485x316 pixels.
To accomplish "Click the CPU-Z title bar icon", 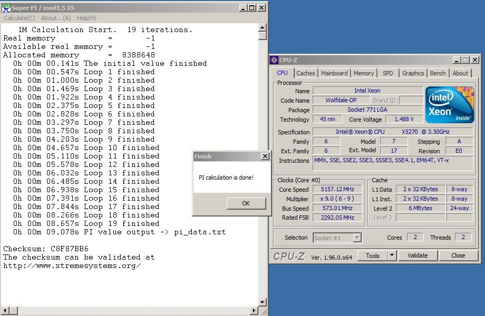I will (x=274, y=60).
